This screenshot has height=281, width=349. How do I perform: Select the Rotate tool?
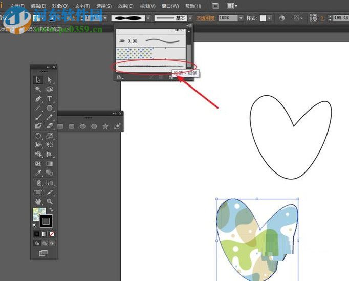[38, 136]
